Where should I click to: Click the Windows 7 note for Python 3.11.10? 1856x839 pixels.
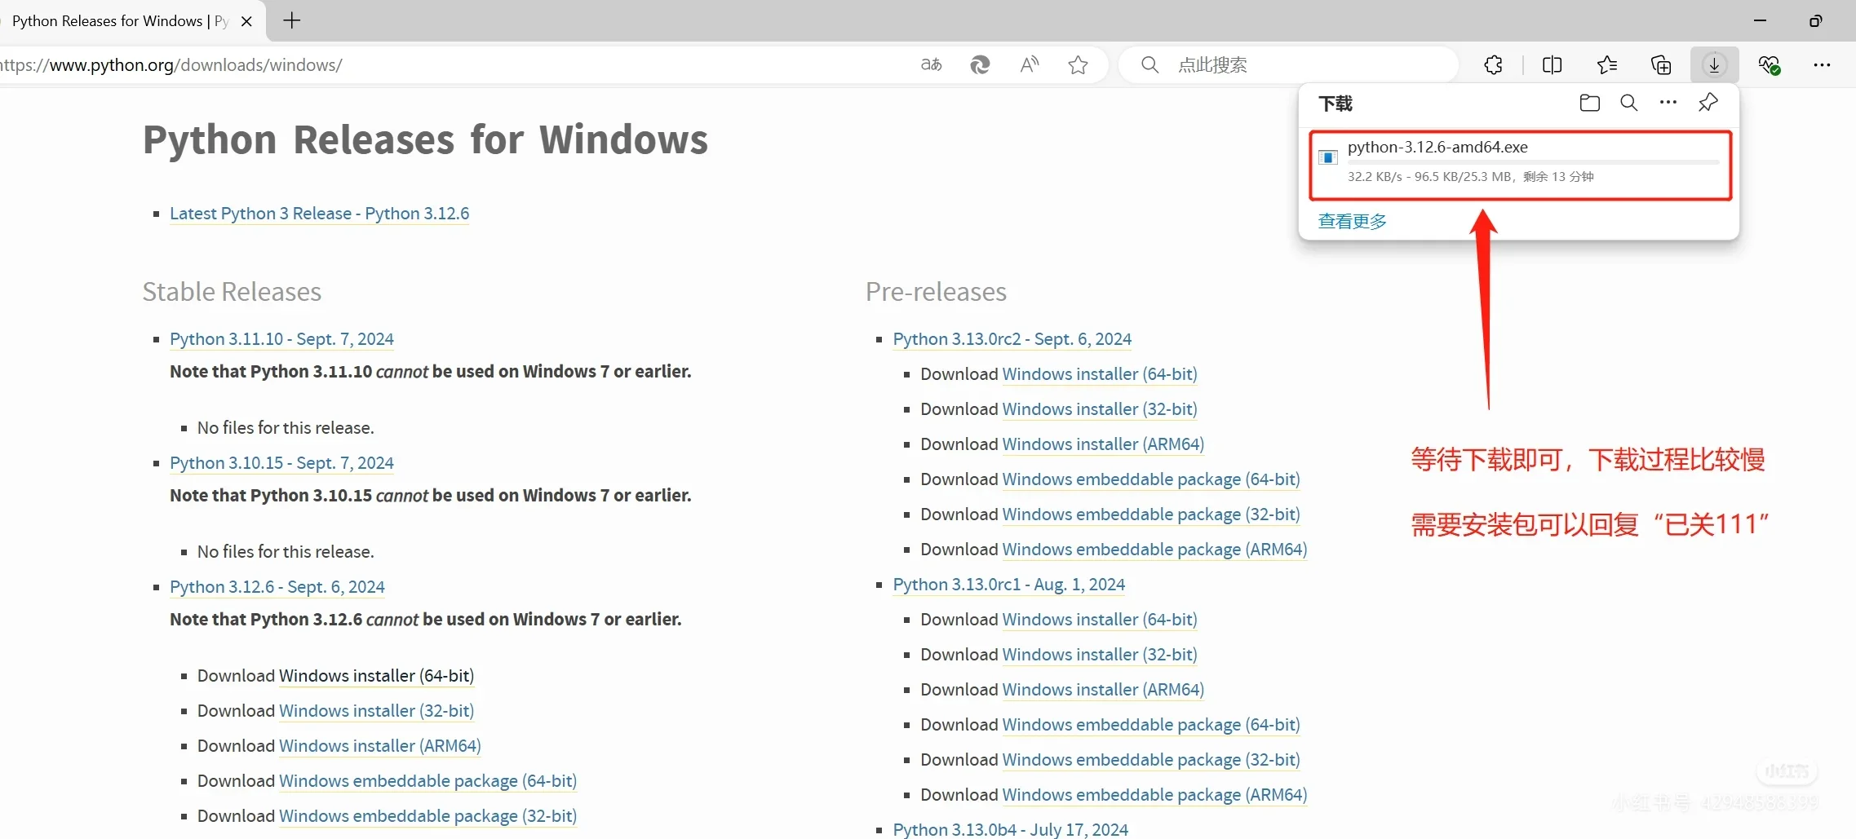pyautogui.click(x=431, y=372)
